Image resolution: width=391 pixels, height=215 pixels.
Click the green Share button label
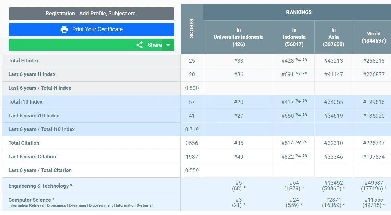[154, 45]
